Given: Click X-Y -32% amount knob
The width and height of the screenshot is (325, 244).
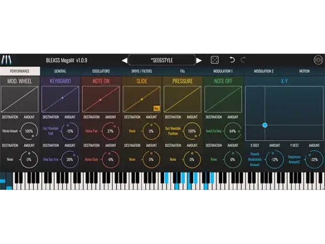Looking at the screenshot, I should [314, 159].
